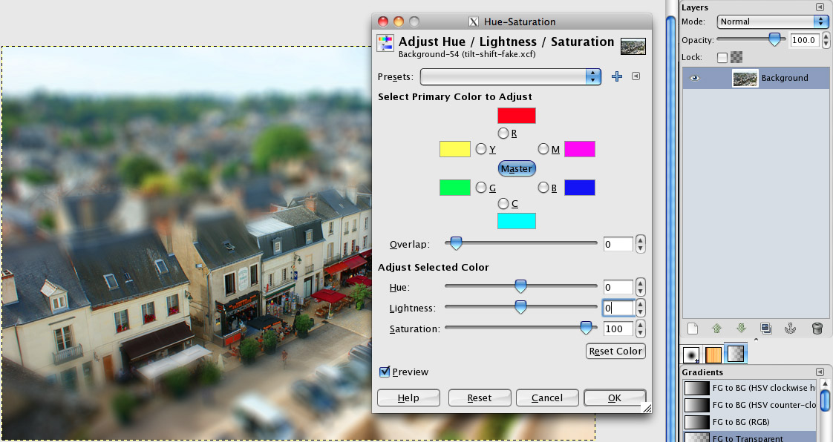
Task: Click the Hue slider handle
Action: click(520, 286)
